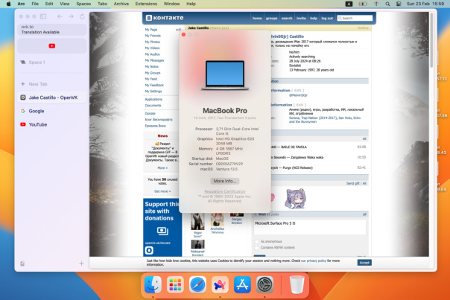The width and height of the screenshot is (450, 300).
Task: Enable 'Contains NSFW content' checkbox
Action: tap(257, 246)
